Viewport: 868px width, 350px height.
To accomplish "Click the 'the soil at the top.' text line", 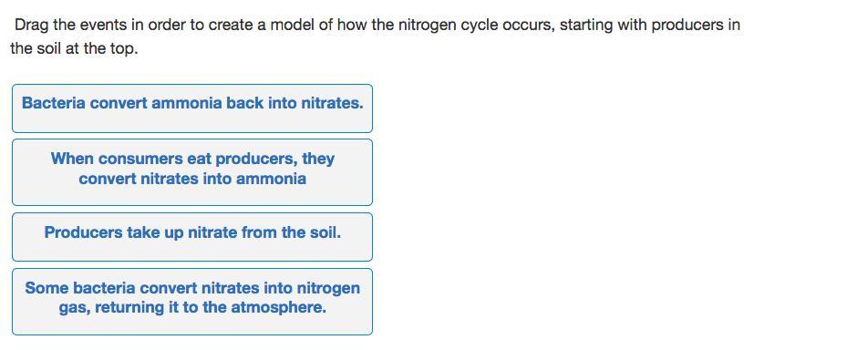I will (x=74, y=48).
